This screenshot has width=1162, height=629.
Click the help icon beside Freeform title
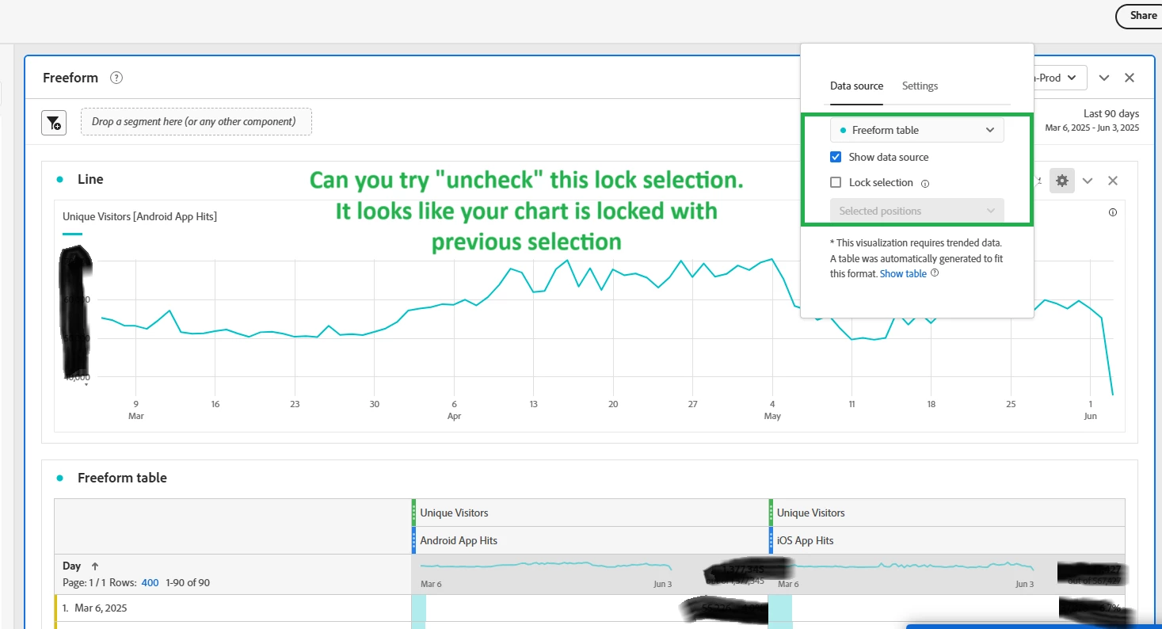(116, 78)
